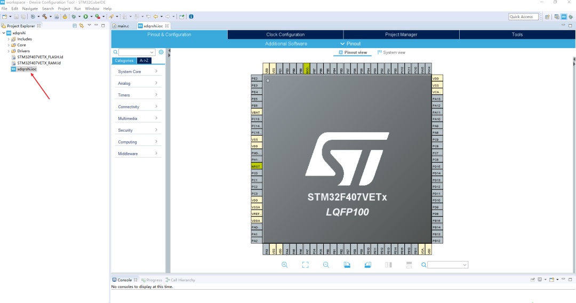Open the Categories settings gear
The width and height of the screenshot is (576, 303).
[x=161, y=52]
